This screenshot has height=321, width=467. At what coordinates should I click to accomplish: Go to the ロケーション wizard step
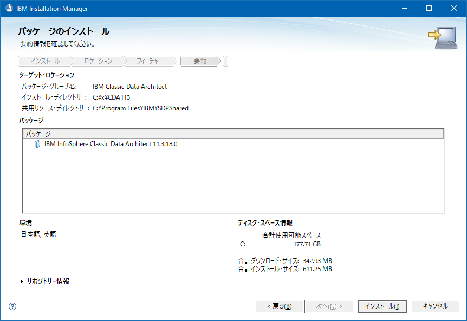(x=98, y=61)
